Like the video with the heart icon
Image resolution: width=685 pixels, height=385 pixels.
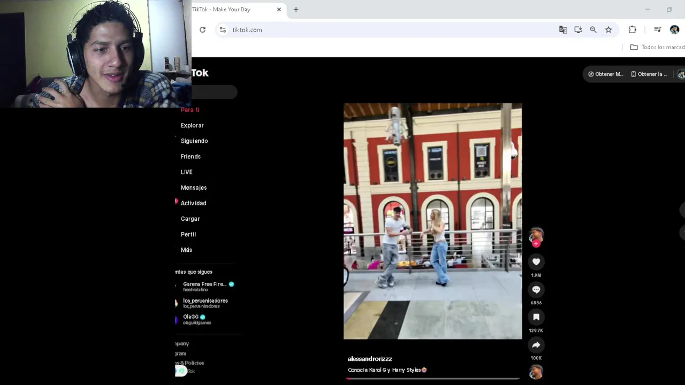click(536, 261)
